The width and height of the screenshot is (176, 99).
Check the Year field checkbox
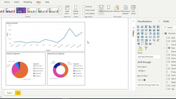[167, 89]
